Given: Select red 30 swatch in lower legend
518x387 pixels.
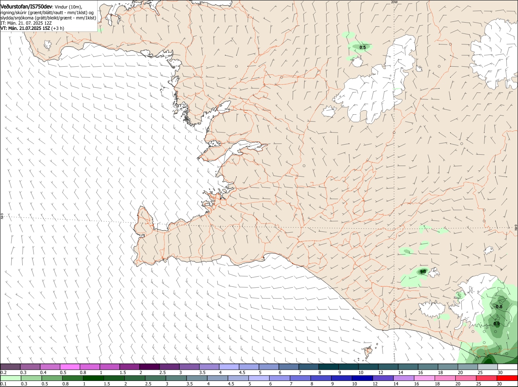Looking at the screenshot, I should pyautogui.click(x=507, y=379).
